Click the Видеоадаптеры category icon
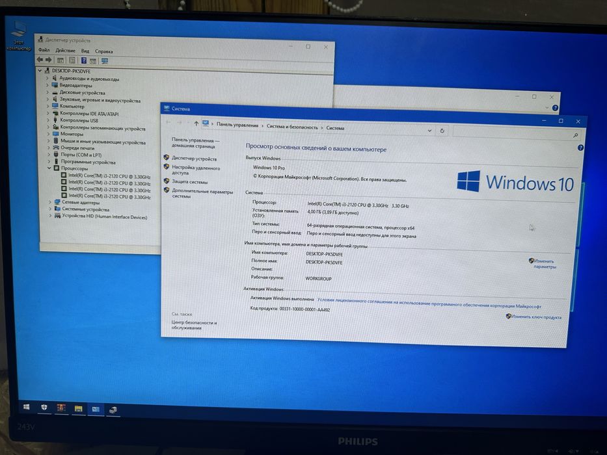Screen dimensions: 607x455 tap(55, 85)
